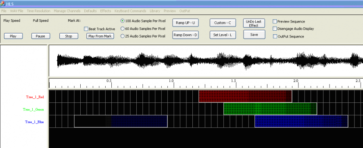Click the HLS application icon in title bar
This screenshot has height=148, width=363.
point(2,4)
